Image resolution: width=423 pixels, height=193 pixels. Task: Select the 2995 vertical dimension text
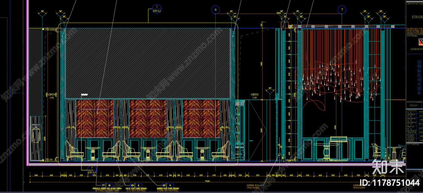click(261, 130)
